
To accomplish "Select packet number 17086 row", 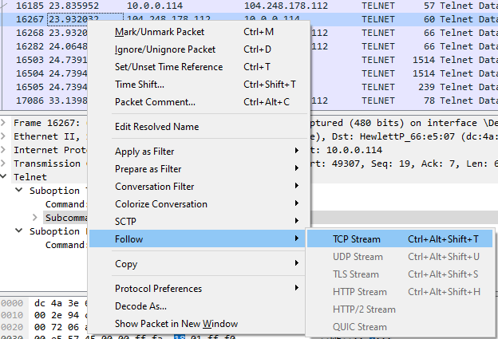I will click(x=48, y=101).
